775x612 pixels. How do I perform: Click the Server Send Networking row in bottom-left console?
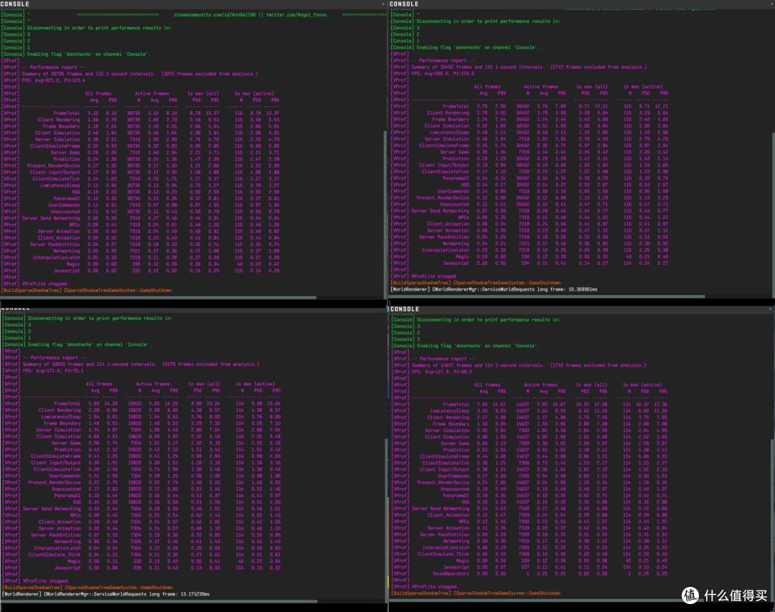[x=141, y=509]
